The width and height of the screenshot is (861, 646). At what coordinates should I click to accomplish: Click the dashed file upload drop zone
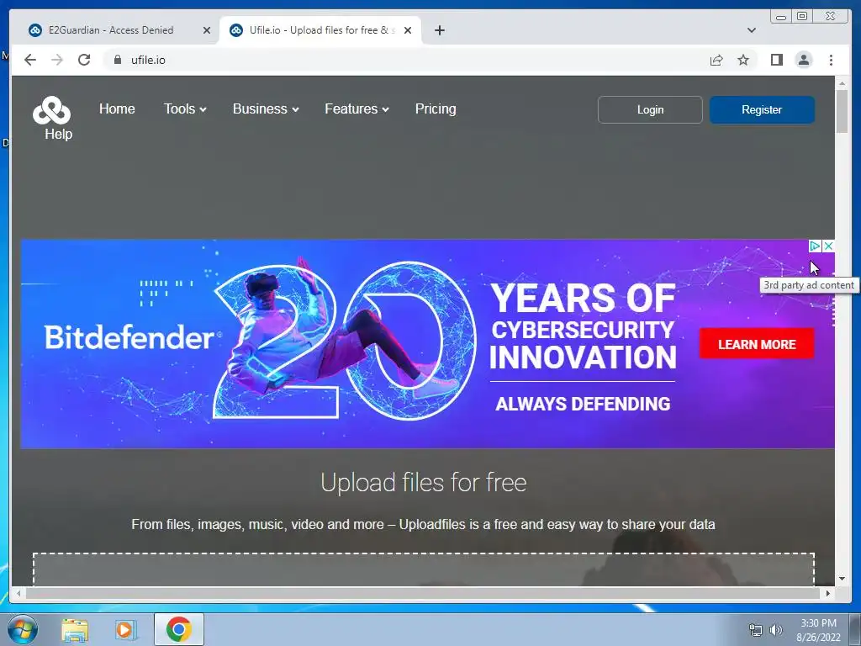[x=424, y=569]
